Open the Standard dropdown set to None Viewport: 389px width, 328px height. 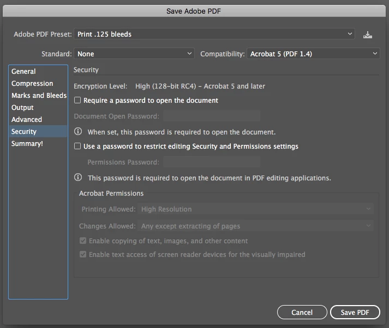pyautogui.click(x=134, y=54)
